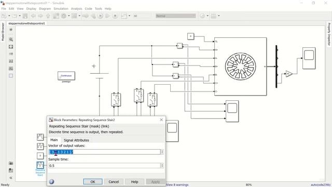Image resolution: width=332 pixels, height=187 pixels.
Task: Open the Normal simulation mode dropdown
Action: pos(176,16)
